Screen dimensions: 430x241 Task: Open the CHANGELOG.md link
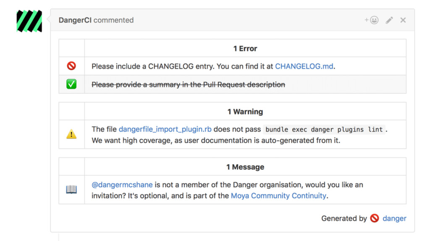pyautogui.click(x=304, y=67)
